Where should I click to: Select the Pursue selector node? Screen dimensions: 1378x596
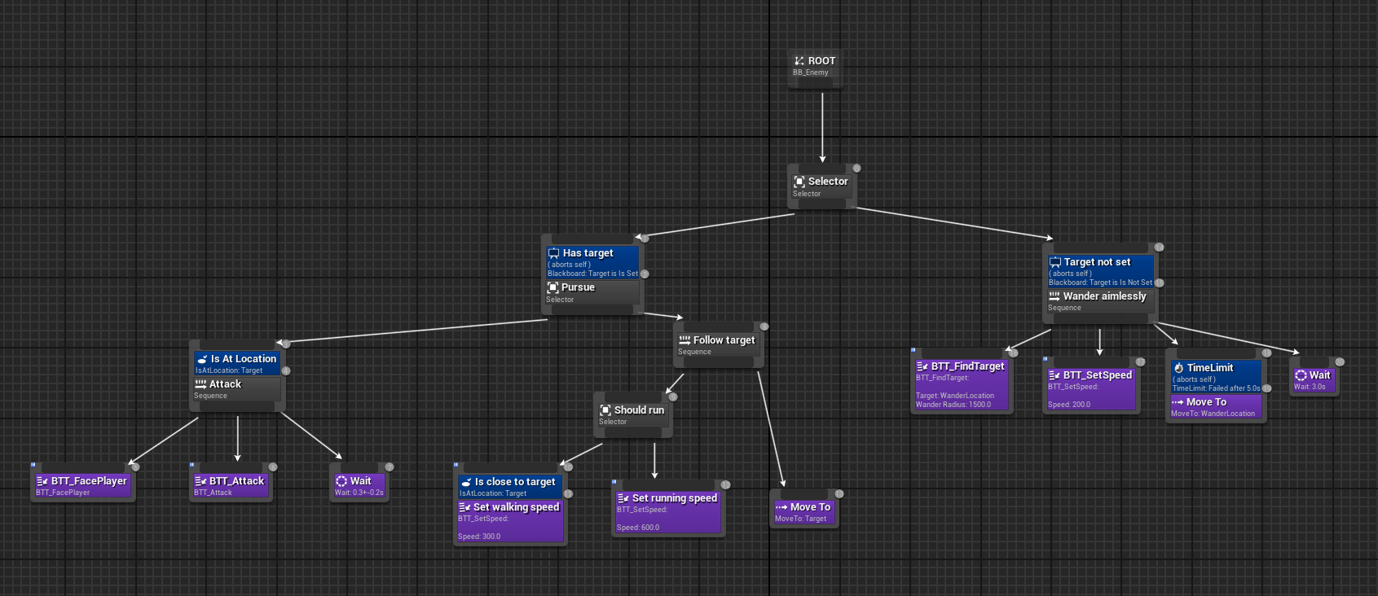pyautogui.click(x=592, y=292)
